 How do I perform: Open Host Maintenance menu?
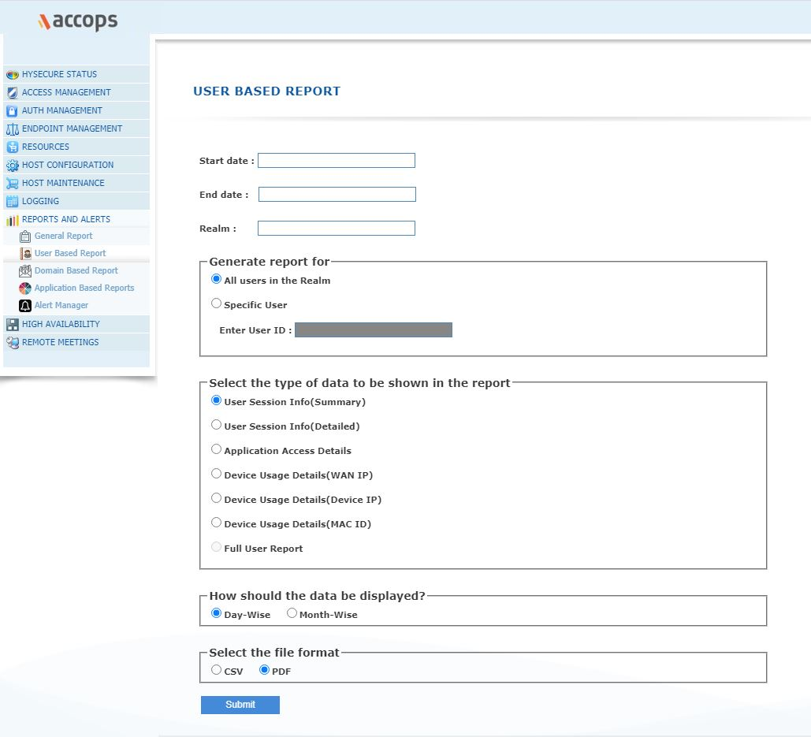[76, 183]
